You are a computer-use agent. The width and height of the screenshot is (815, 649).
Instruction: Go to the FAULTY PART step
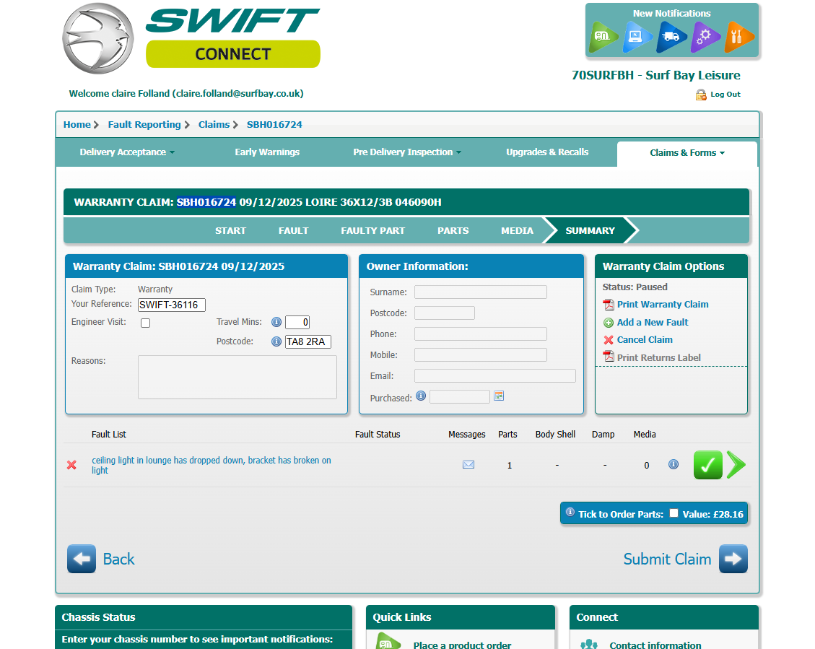click(x=372, y=231)
